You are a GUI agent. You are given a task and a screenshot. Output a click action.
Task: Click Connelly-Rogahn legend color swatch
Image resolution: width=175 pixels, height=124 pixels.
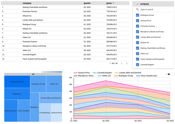[x=95, y=73]
